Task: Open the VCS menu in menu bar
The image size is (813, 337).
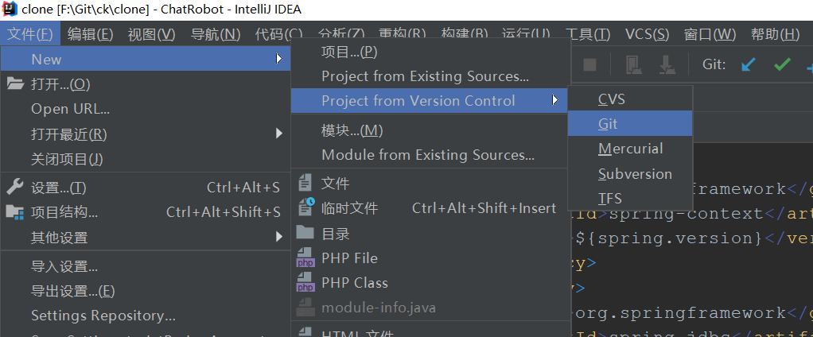Action: pos(647,34)
